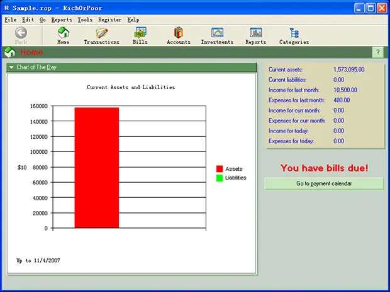Image resolution: width=390 pixels, height=292 pixels.
Task: Click the Income for today label
Action: [289, 131]
